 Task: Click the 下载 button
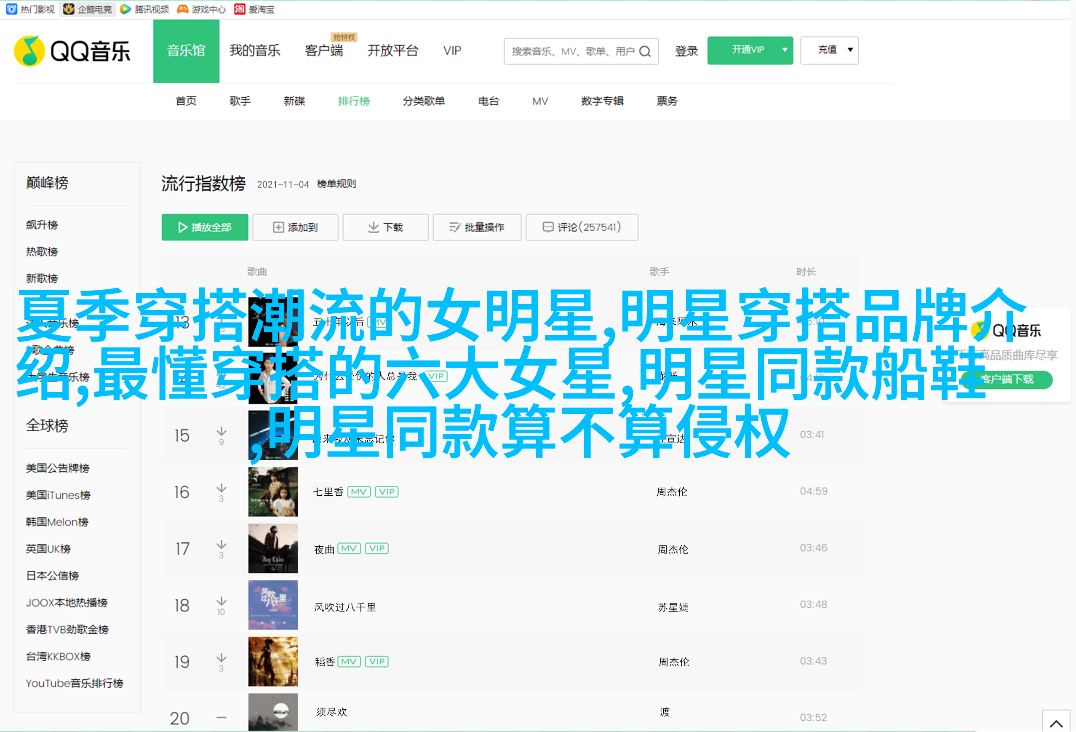coord(385,227)
